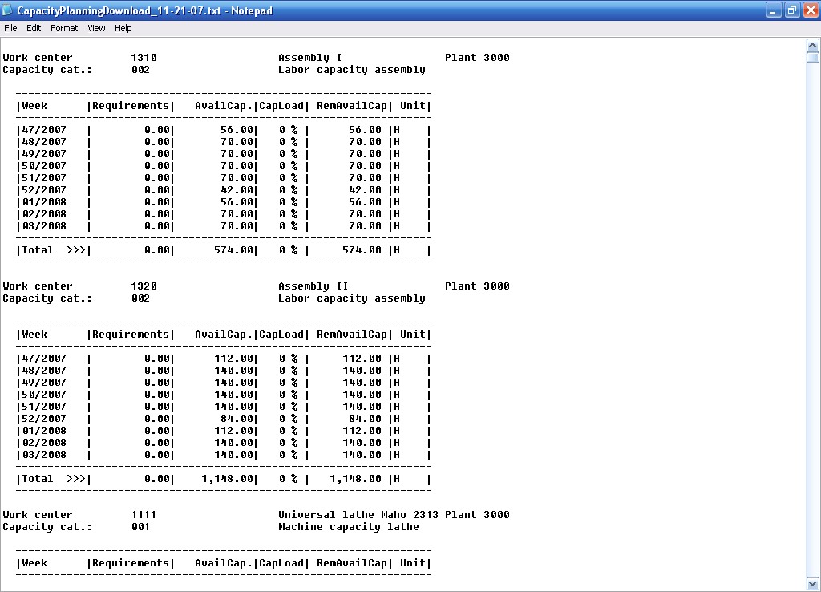This screenshot has height=592, width=821.
Task: Click the empty scrollbar track below the thumb
Action: pos(812,321)
